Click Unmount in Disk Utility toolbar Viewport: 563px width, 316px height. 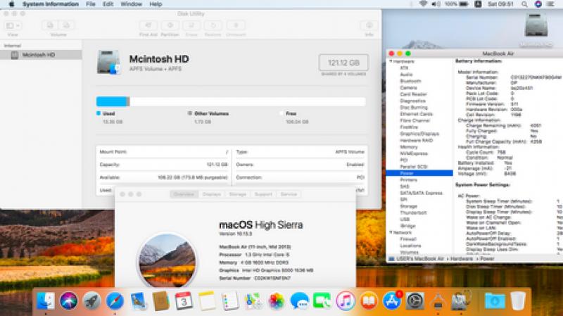pos(236,25)
